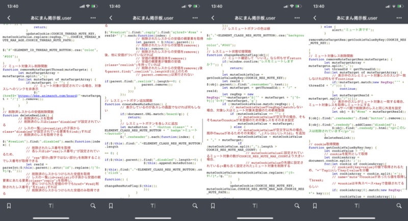Tap the あにまん掲示板.user title in the third screen
The height and width of the screenshot is (221, 408).
(x=255, y=17)
